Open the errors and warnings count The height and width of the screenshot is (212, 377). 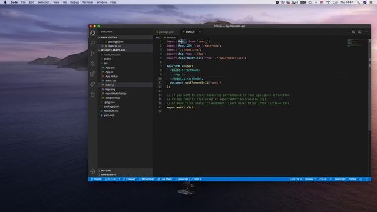pos(113,179)
